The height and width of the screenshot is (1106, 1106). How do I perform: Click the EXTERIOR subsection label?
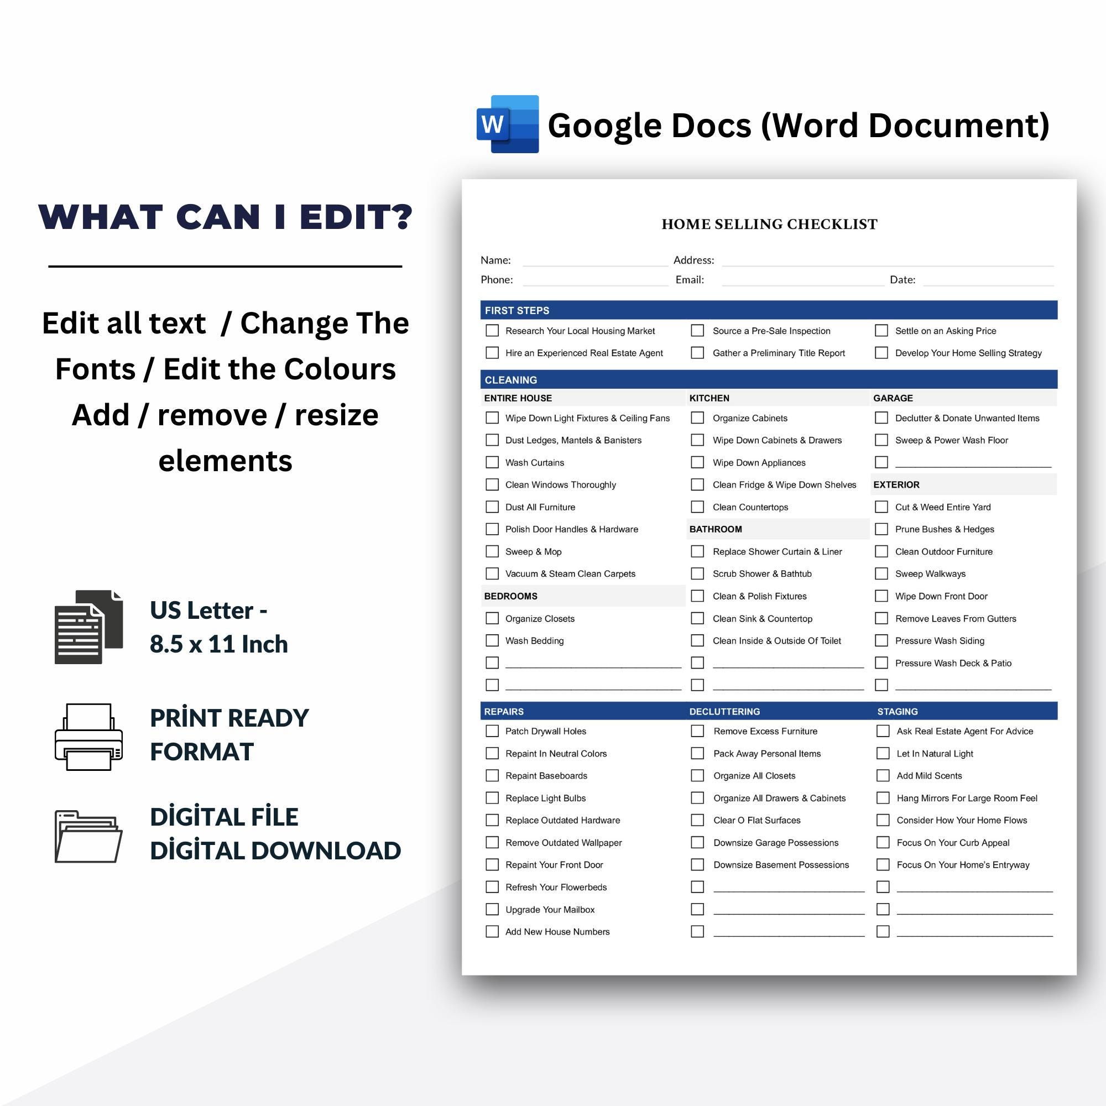[896, 484]
